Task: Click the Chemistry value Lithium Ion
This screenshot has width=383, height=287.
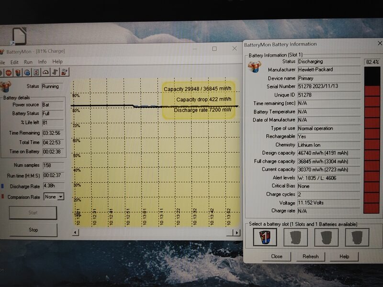Action: tap(329, 145)
